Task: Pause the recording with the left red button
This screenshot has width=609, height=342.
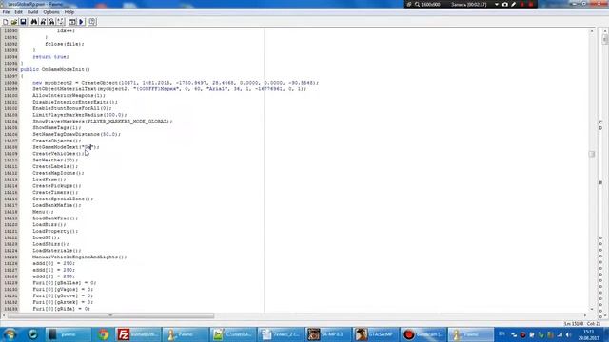Action: coord(522,4)
